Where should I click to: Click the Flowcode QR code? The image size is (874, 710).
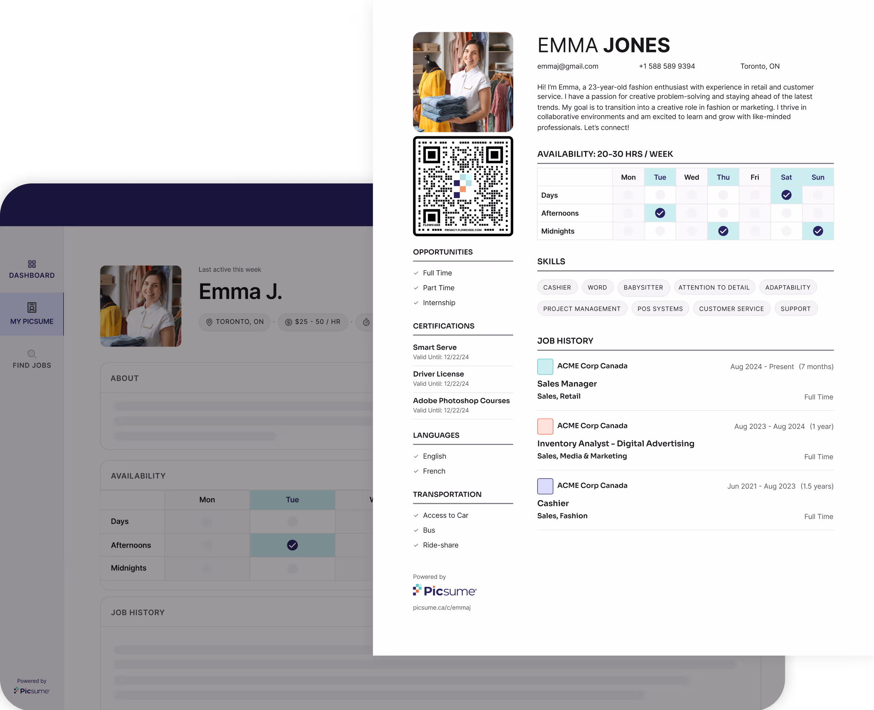pos(463,186)
